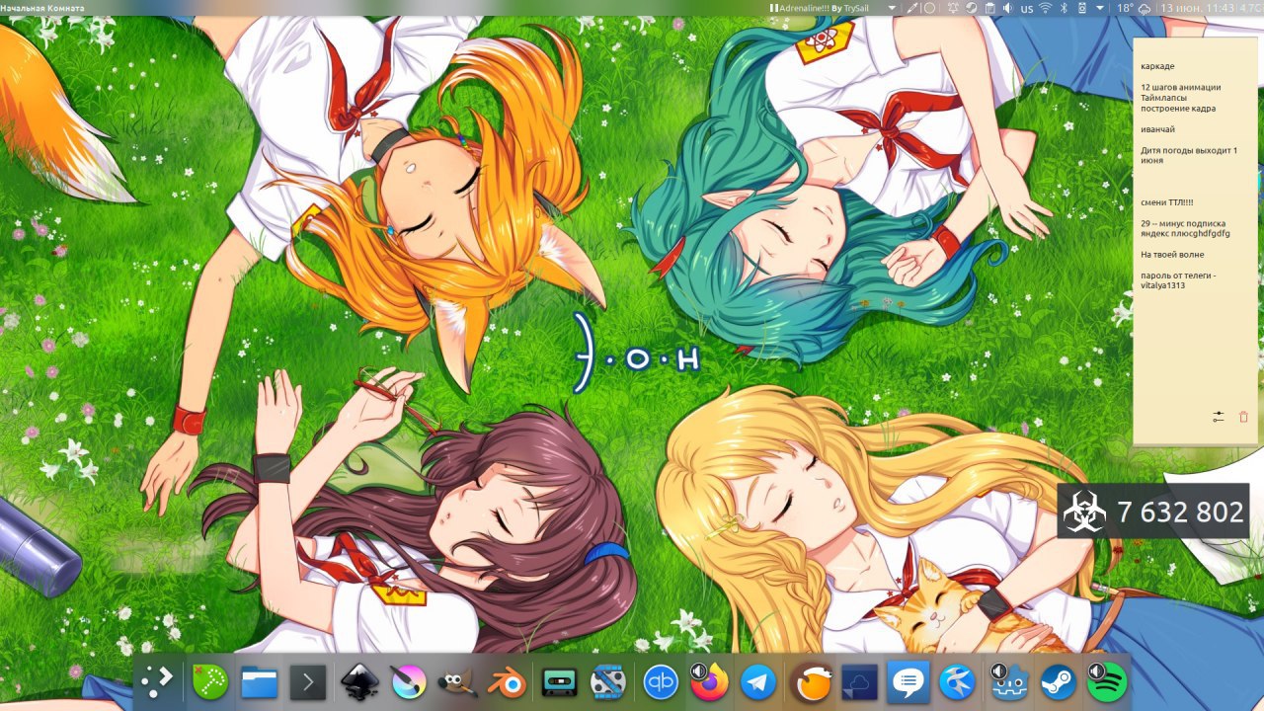Open the film-strip video editor icon
Image resolution: width=1264 pixels, height=711 pixels.
click(608, 681)
